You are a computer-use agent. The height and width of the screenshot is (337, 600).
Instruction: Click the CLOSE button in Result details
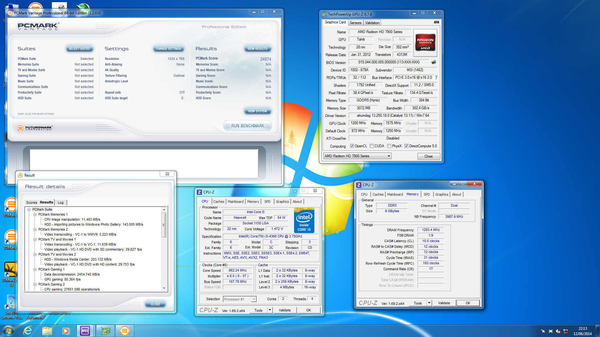tap(155, 304)
